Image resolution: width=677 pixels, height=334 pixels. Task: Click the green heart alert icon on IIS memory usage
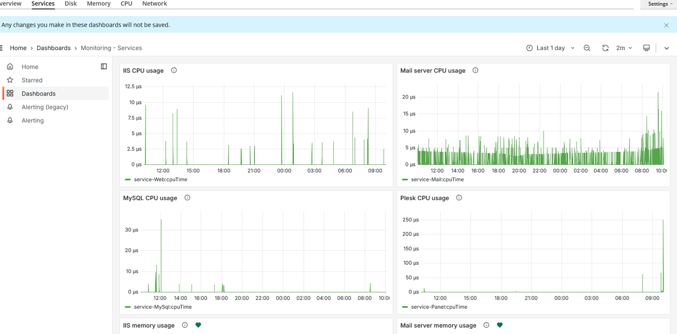198,325
